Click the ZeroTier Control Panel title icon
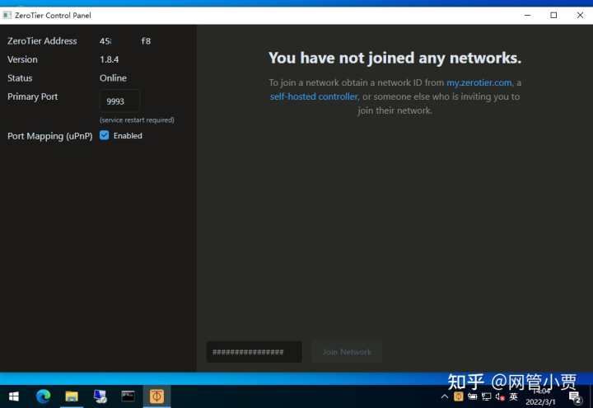Image resolution: width=593 pixels, height=408 pixels. [7, 15]
